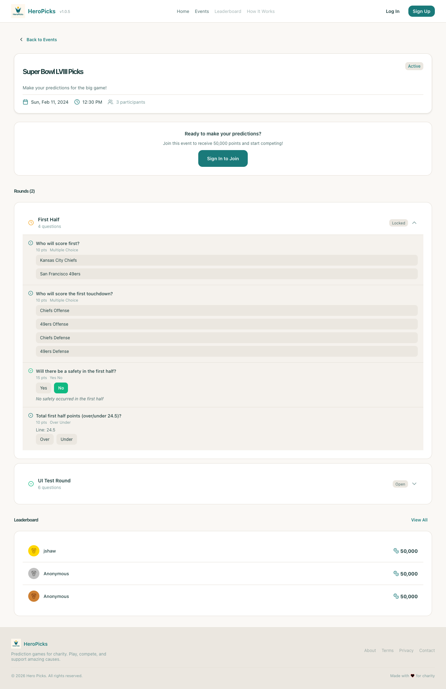Click the bronze medal icon in leaderboard
Image resolution: width=446 pixels, height=689 pixels.
[34, 596]
